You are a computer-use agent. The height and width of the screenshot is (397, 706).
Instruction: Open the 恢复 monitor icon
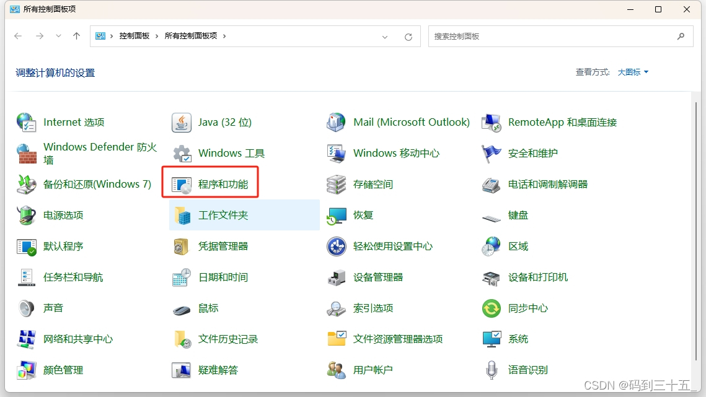(x=337, y=215)
